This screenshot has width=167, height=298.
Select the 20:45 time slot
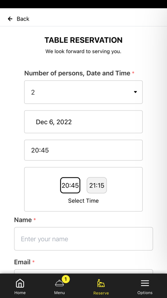click(x=70, y=185)
